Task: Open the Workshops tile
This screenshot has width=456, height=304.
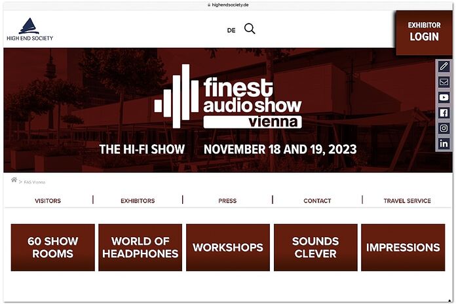Action: pyautogui.click(x=228, y=248)
